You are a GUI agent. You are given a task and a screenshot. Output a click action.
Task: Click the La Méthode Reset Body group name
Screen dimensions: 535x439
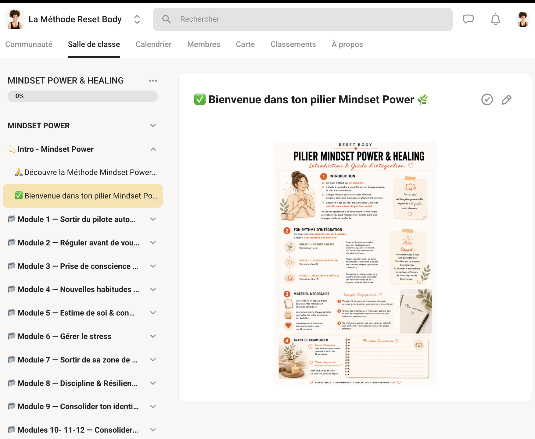pos(75,19)
